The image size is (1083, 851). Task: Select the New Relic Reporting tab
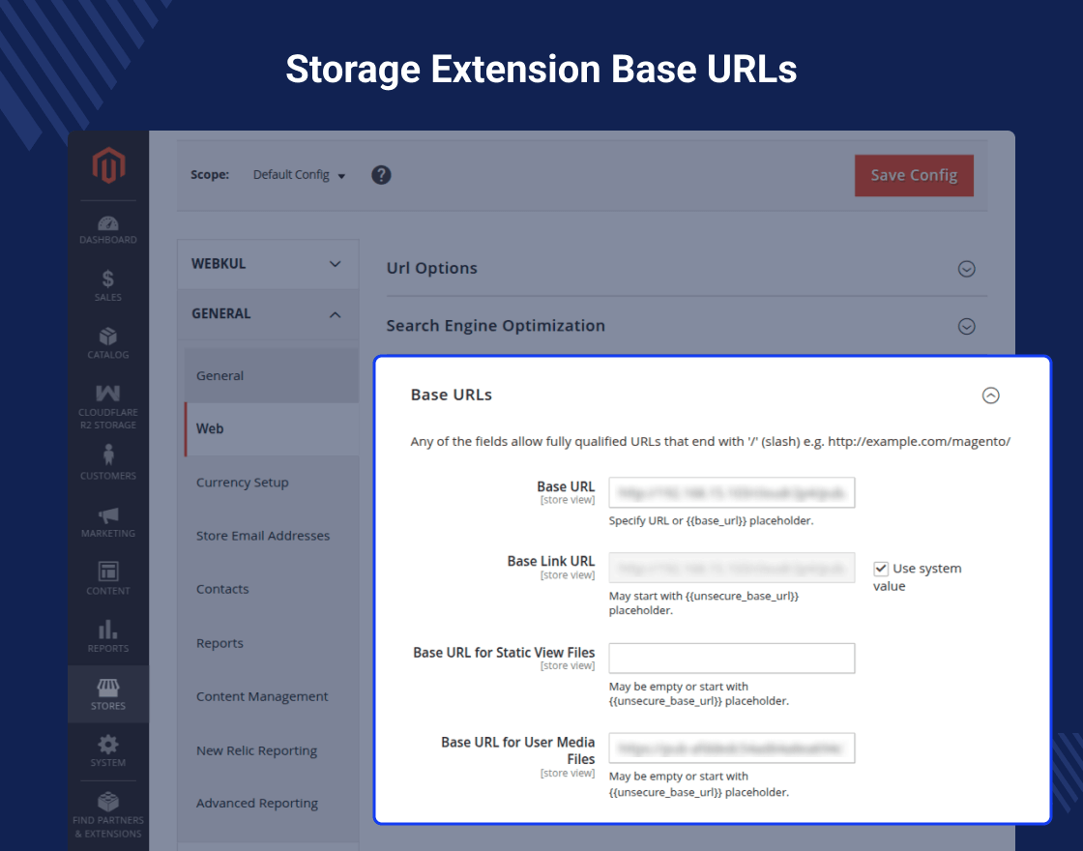(x=272, y=750)
